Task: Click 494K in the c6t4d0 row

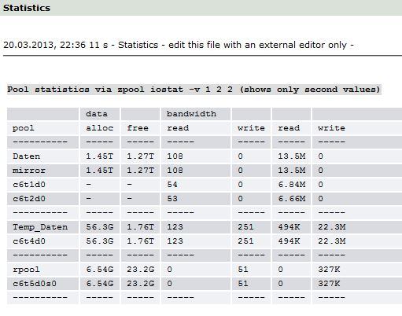Action: click(289, 241)
